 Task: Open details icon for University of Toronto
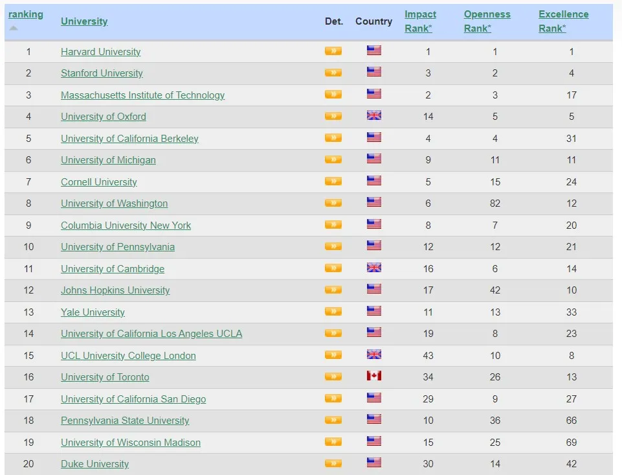pos(333,377)
